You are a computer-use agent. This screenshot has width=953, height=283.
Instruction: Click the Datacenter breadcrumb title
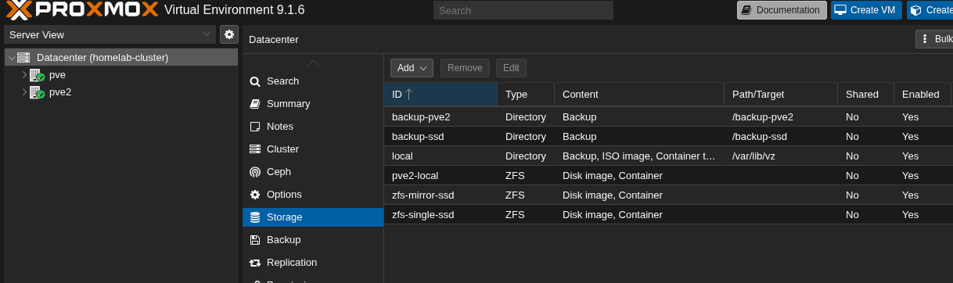click(x=274, y=40)
